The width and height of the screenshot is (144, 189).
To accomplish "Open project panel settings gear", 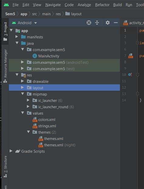I will 108,23.
